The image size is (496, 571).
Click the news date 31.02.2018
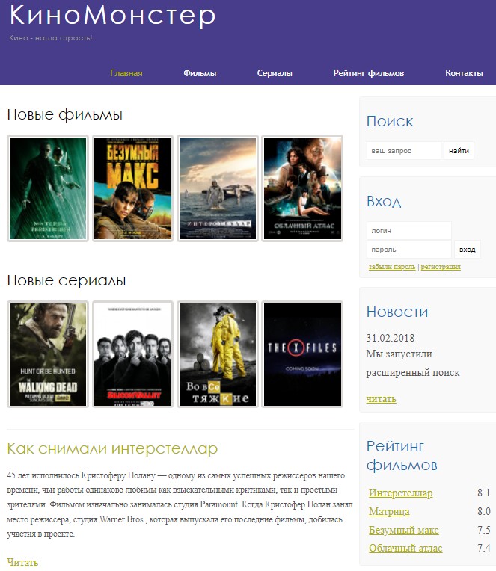coord(391,338)
